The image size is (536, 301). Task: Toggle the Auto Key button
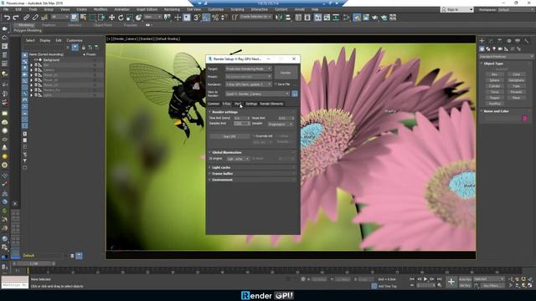point(465,279)
